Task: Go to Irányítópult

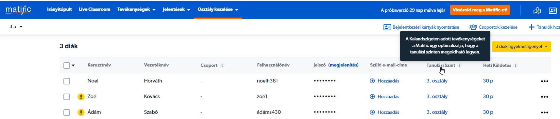Action: (59, 9)
